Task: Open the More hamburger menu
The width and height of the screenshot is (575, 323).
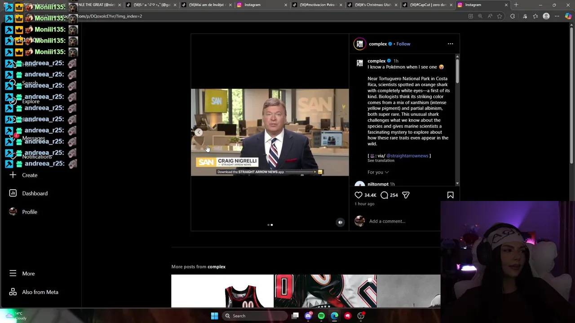Action: (22, 273)
